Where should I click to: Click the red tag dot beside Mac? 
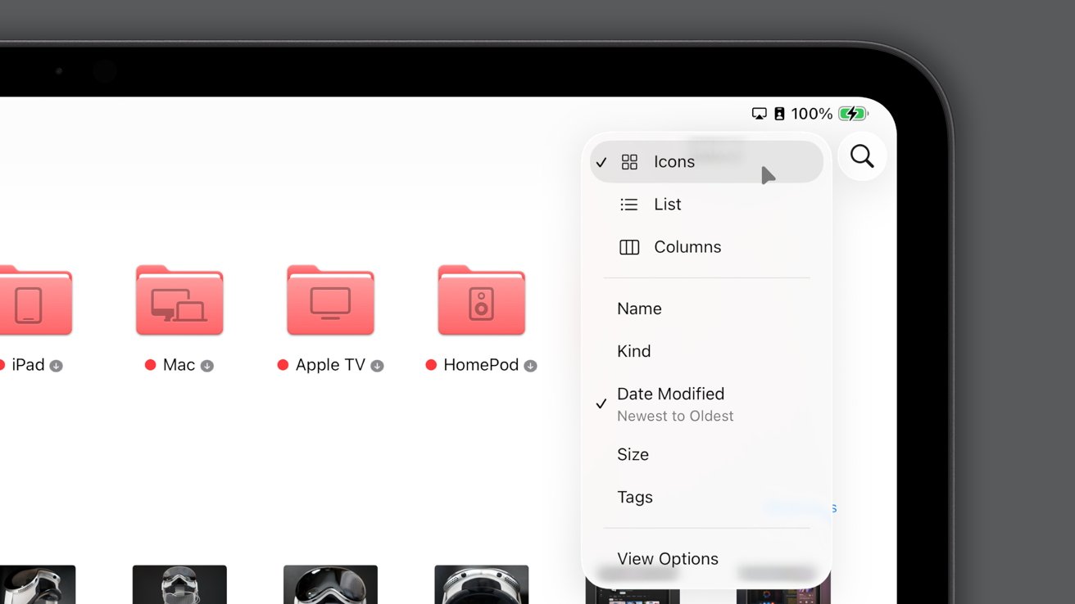[150, 365]
